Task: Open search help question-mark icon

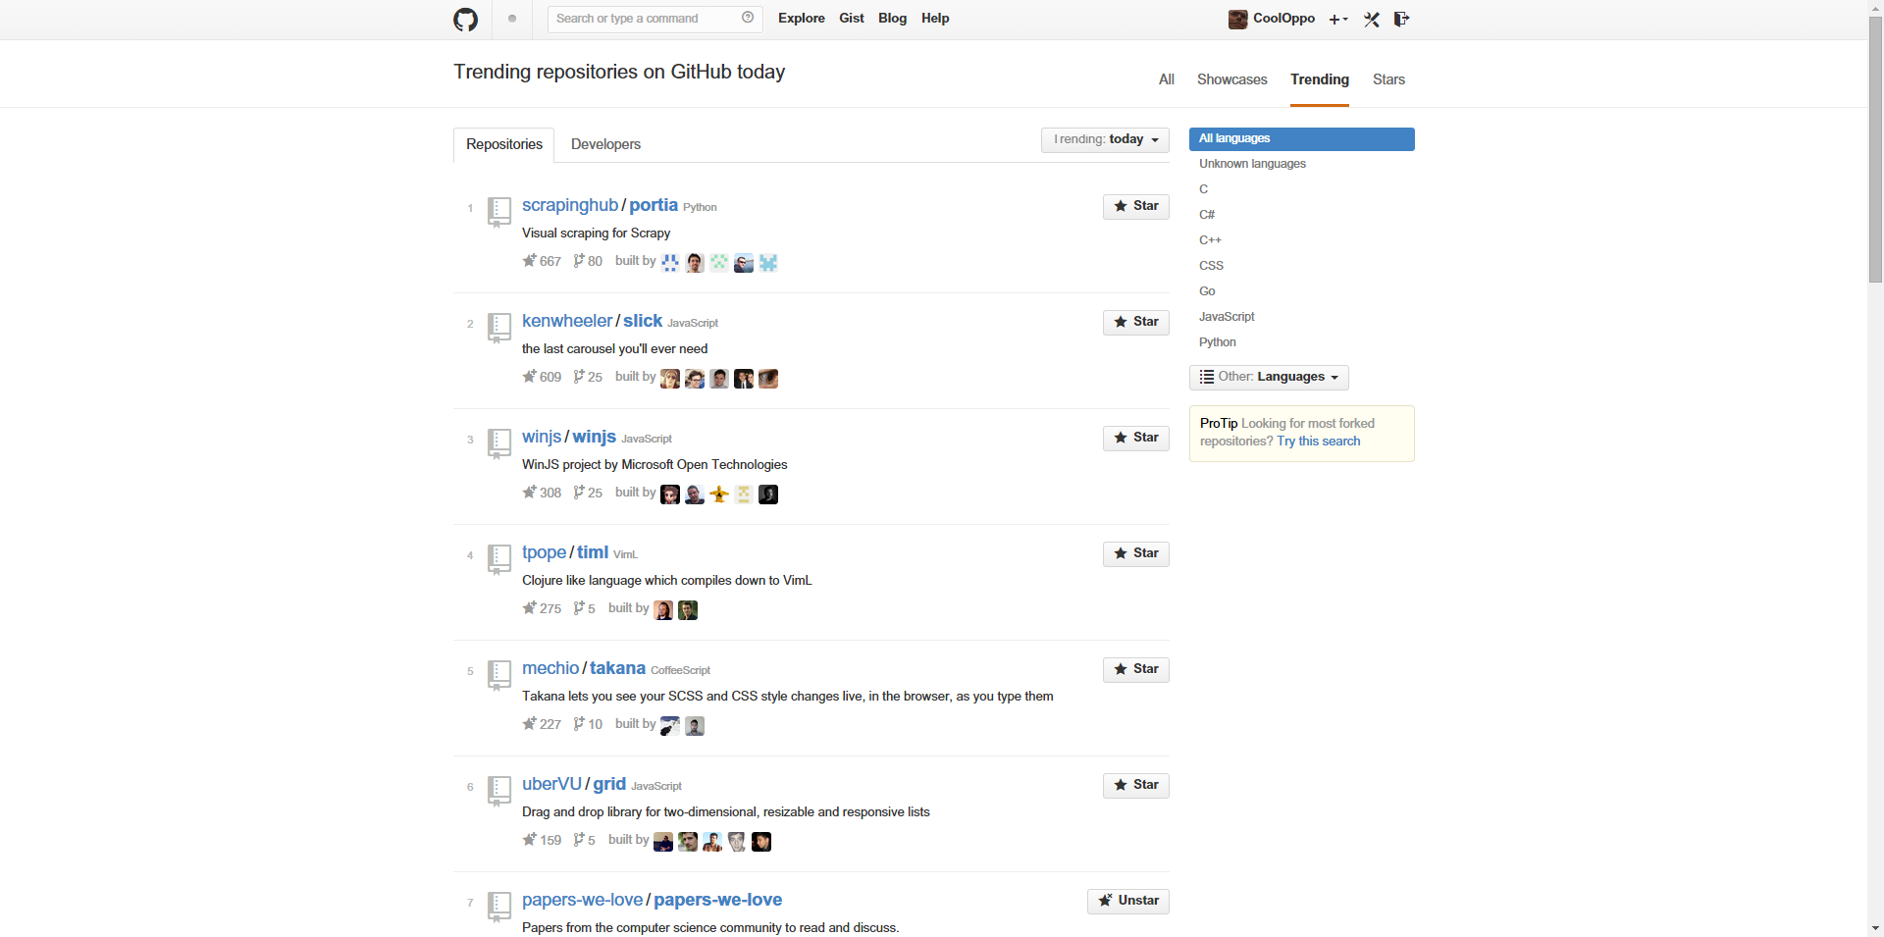Action: tap(748, 18)
